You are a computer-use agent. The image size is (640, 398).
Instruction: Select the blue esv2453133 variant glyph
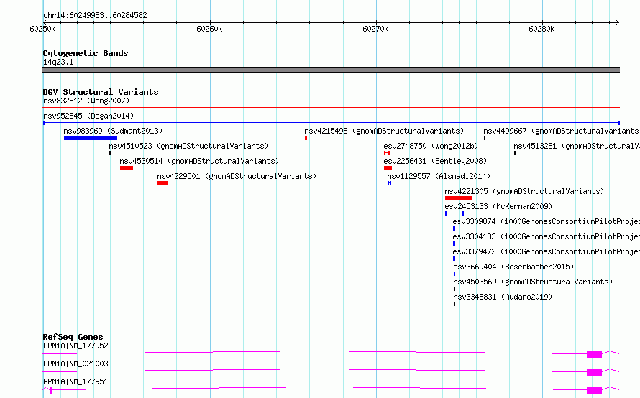[454, 213]
